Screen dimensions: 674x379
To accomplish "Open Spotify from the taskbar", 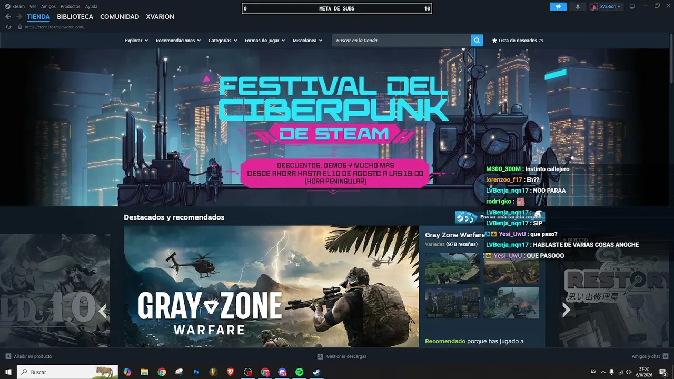I will (299, 372).
